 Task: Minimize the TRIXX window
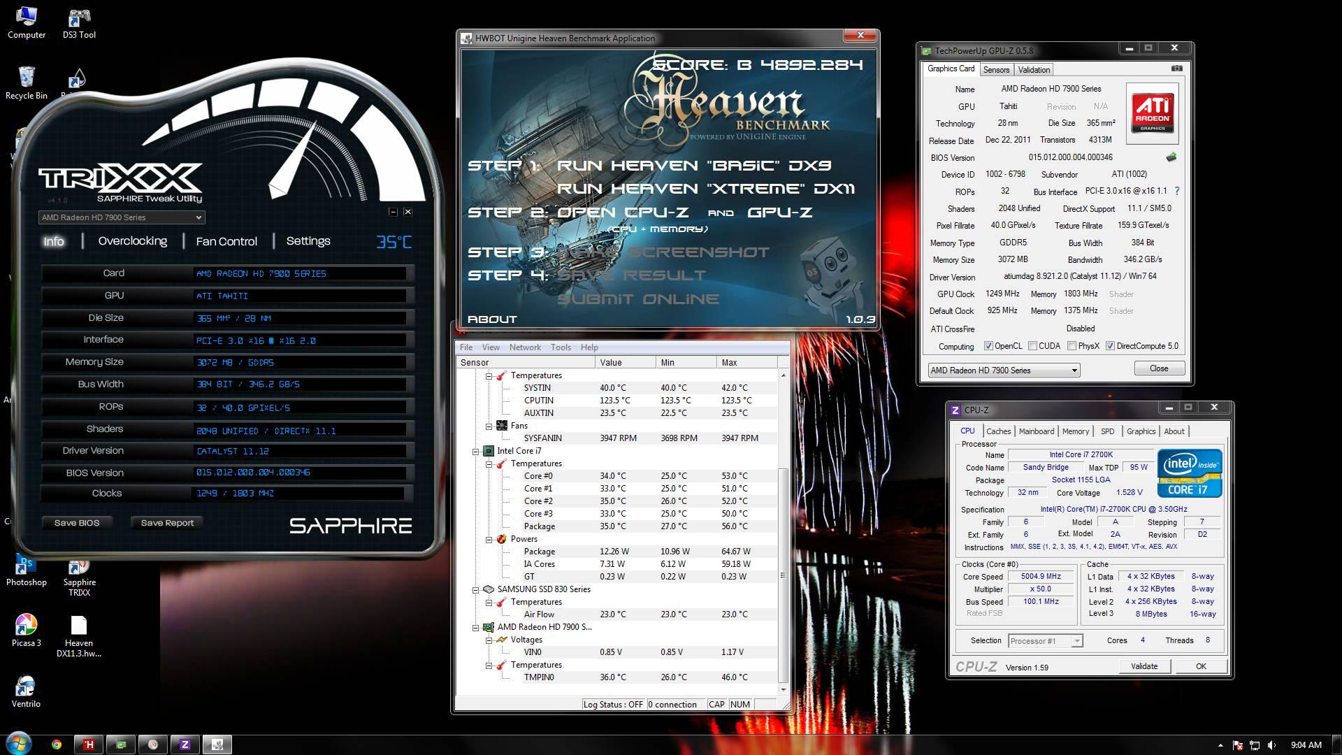coord(393,212)
